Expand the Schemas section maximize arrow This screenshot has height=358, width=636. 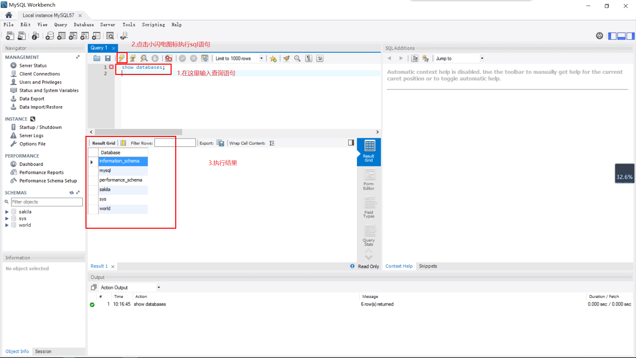pos(78,192)
